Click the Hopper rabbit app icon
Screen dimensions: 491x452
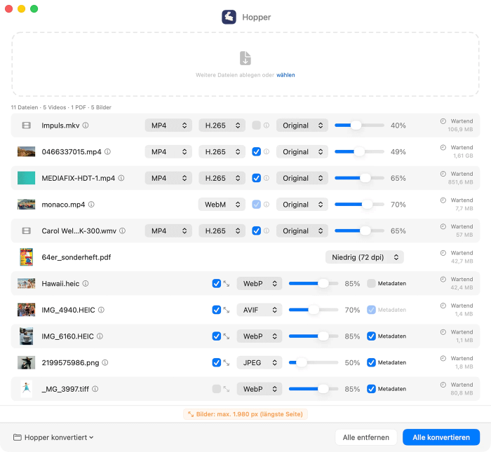tap(229, 17)
